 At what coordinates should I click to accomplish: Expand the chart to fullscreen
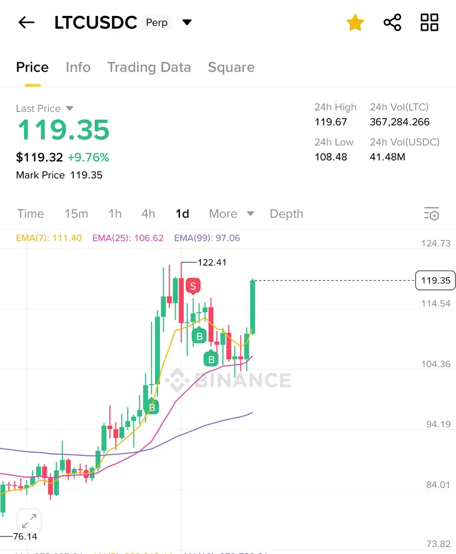pos(29,521)
